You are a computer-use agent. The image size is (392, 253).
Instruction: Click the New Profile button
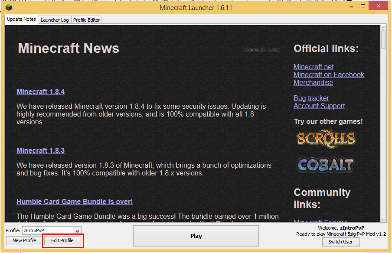pos(24,240)
